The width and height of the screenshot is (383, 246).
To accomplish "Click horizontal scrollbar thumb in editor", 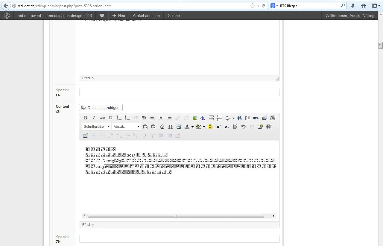I will click(x=176, y=216).
